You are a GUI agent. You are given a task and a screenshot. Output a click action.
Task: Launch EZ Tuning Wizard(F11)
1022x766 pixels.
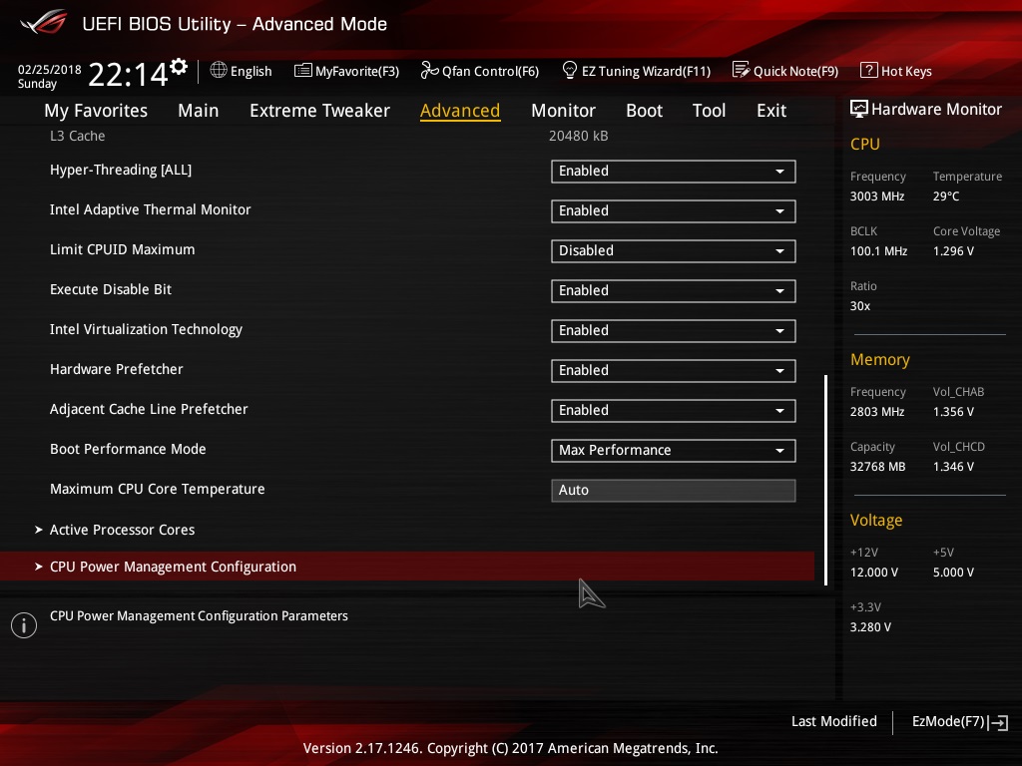pyautogui.click(x=636, y=71)
